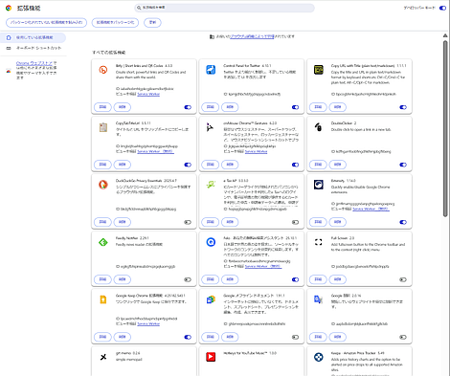Click the Update (更新) button
This screenshot has width=450, height=376.
(152, 22)
